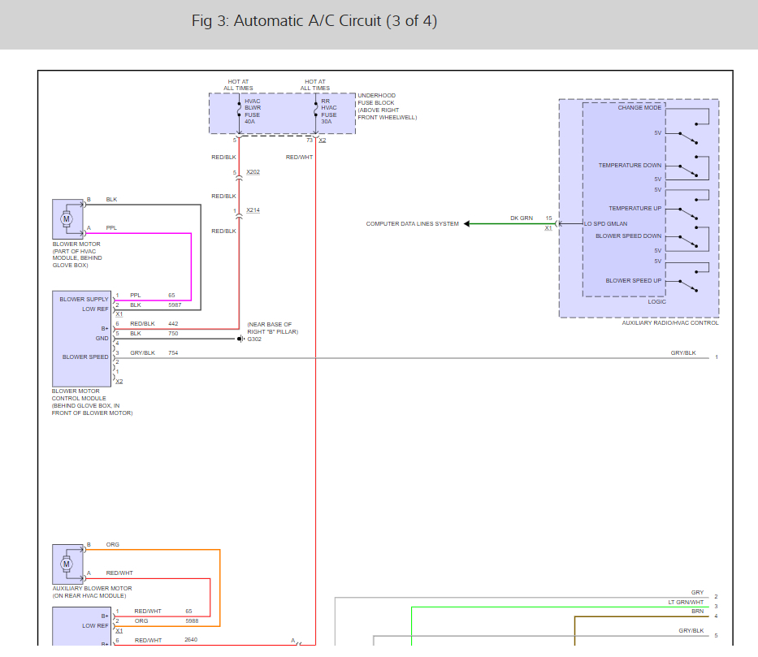
Task: Click the blower motor M symbol
Action: [x=67, y=218]
